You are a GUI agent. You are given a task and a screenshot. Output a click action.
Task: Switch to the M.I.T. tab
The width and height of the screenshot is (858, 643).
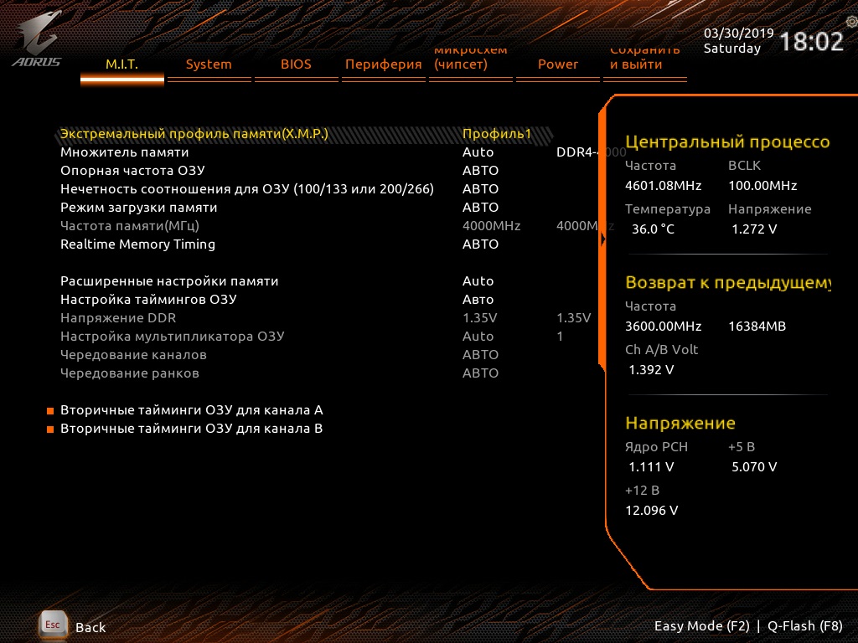tap(122, 64)
